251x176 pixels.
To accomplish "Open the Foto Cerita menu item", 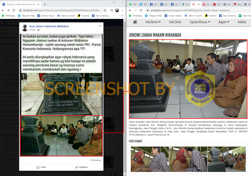I will [175, 22].
